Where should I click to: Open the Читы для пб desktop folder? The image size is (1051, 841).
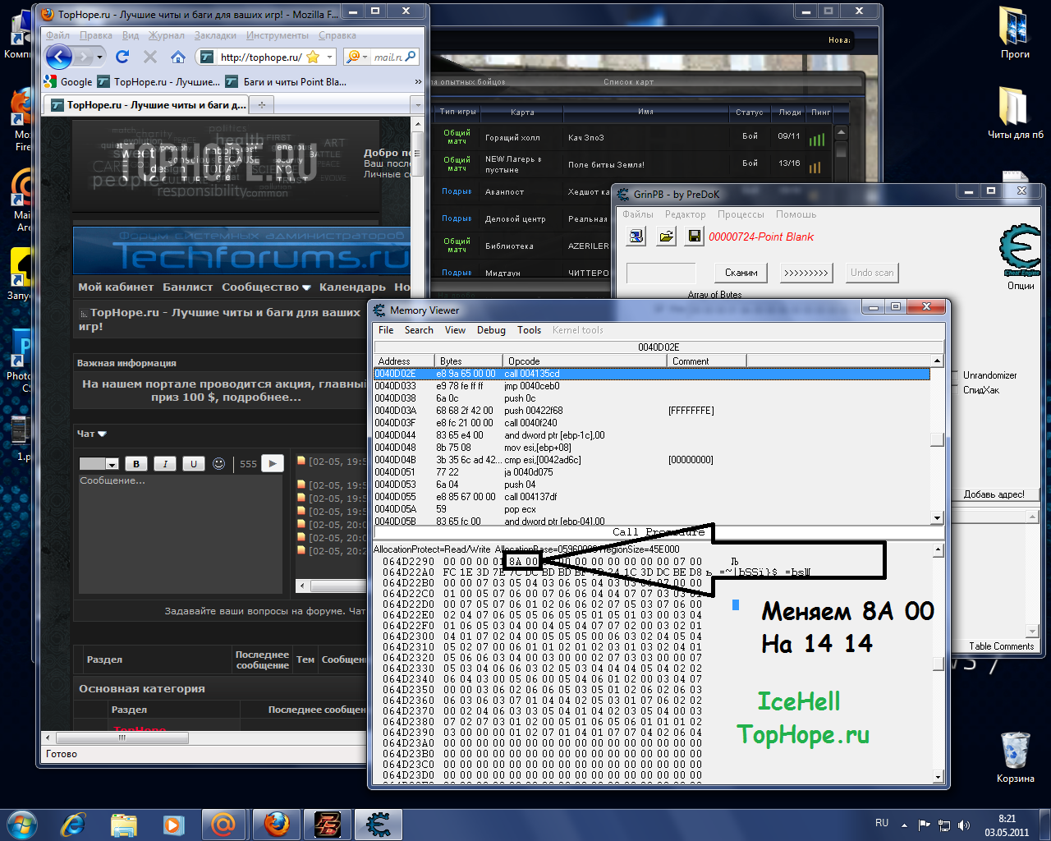(1015, 113)
